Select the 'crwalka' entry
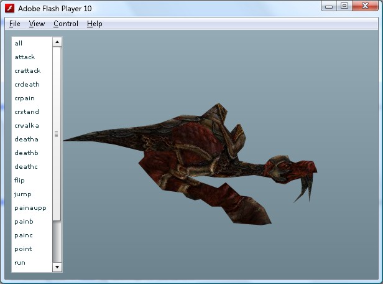This screenshot has height=284, width=383. coord(32,125)
